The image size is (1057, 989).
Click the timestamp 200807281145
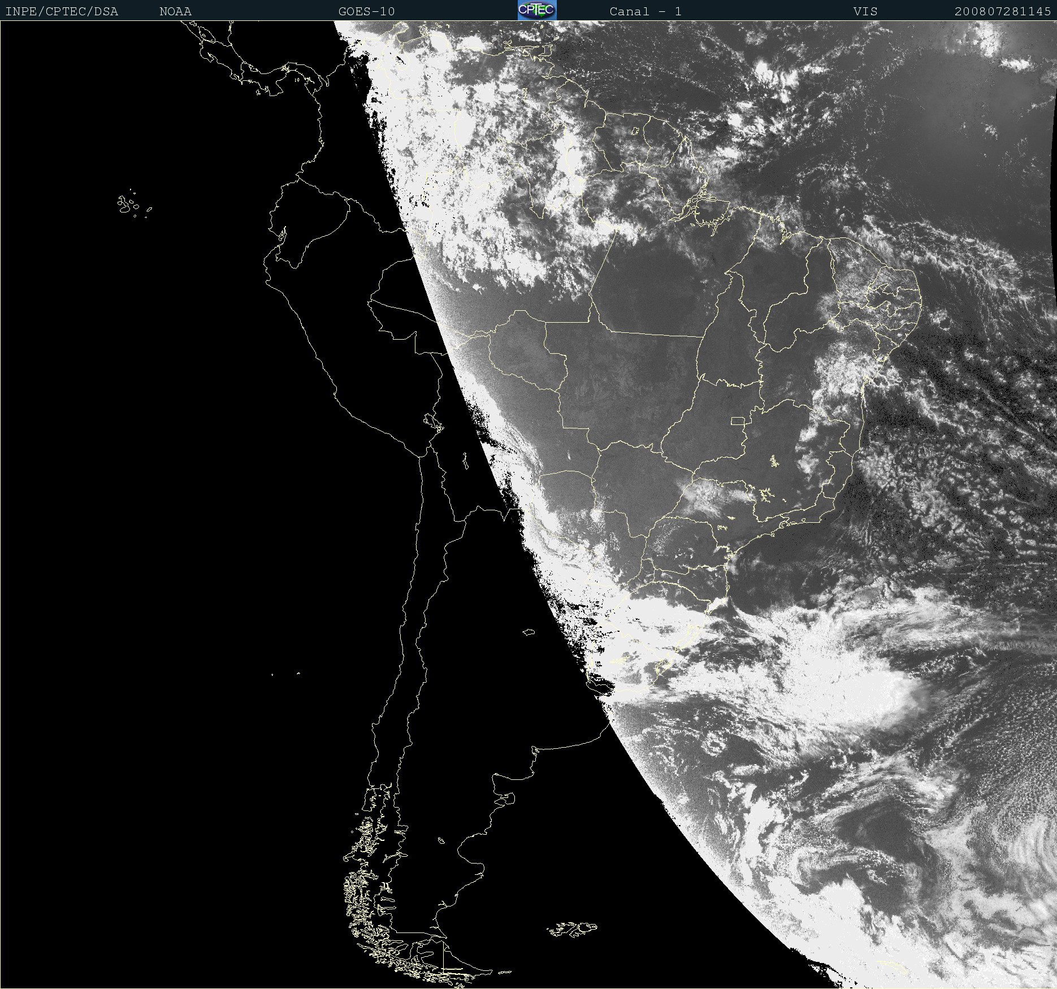click(1003, 11)
